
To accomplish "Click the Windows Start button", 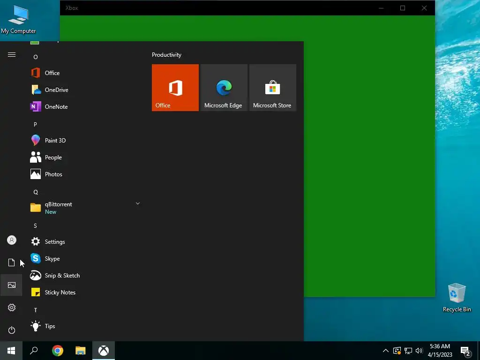I will (x=11, y=351).
